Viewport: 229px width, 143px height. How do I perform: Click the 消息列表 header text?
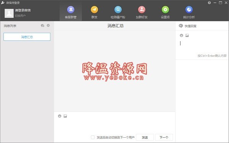[10, 26]
